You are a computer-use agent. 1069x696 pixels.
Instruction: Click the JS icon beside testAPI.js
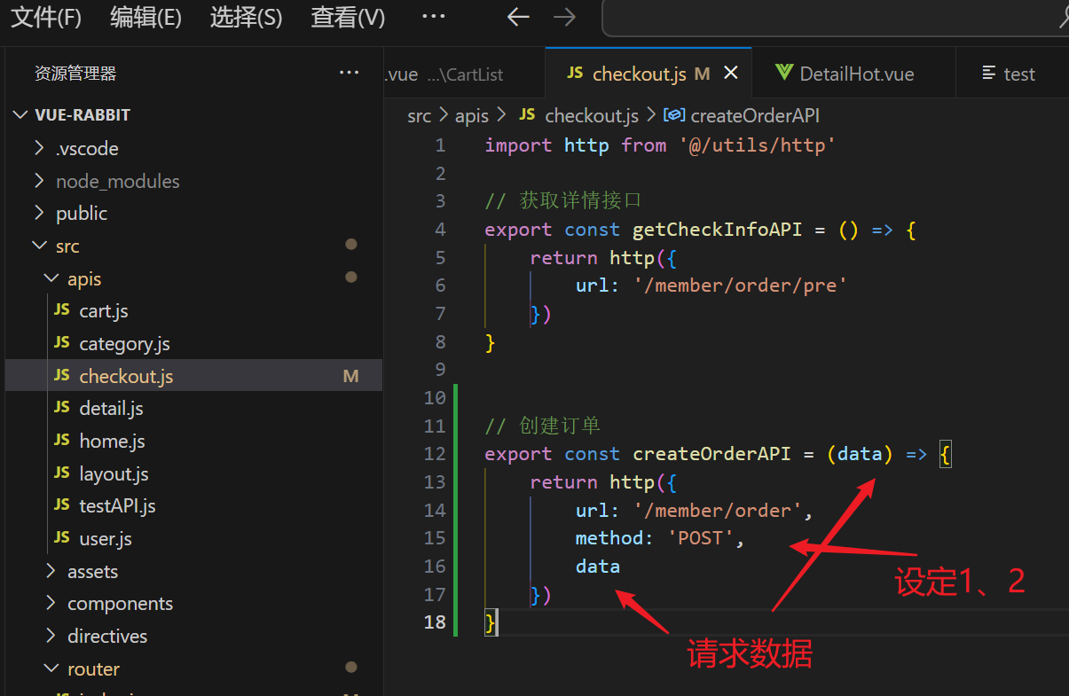pos(61,505)
